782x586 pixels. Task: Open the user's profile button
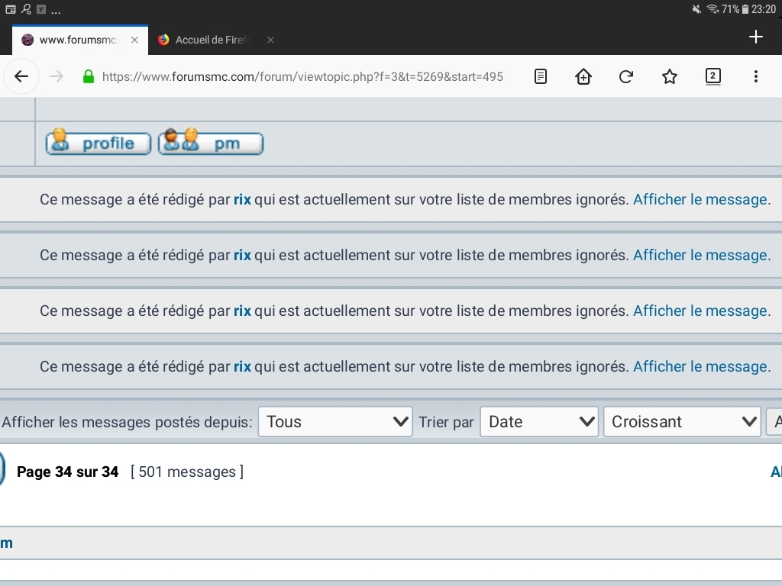99,143
